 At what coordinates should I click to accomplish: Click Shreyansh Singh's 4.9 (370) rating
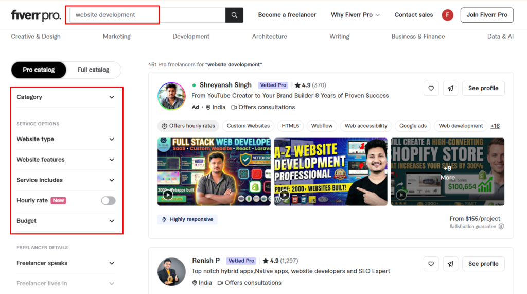[x=310, y=85]
